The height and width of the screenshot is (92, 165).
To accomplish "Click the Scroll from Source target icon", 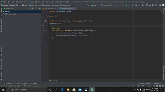I will point(29,8).
